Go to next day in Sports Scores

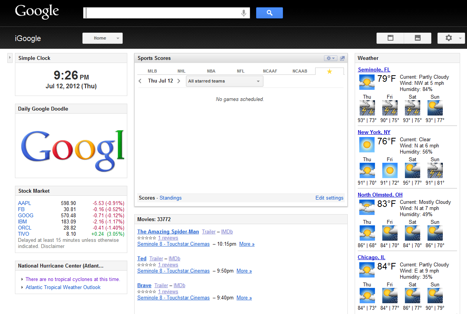179,81
